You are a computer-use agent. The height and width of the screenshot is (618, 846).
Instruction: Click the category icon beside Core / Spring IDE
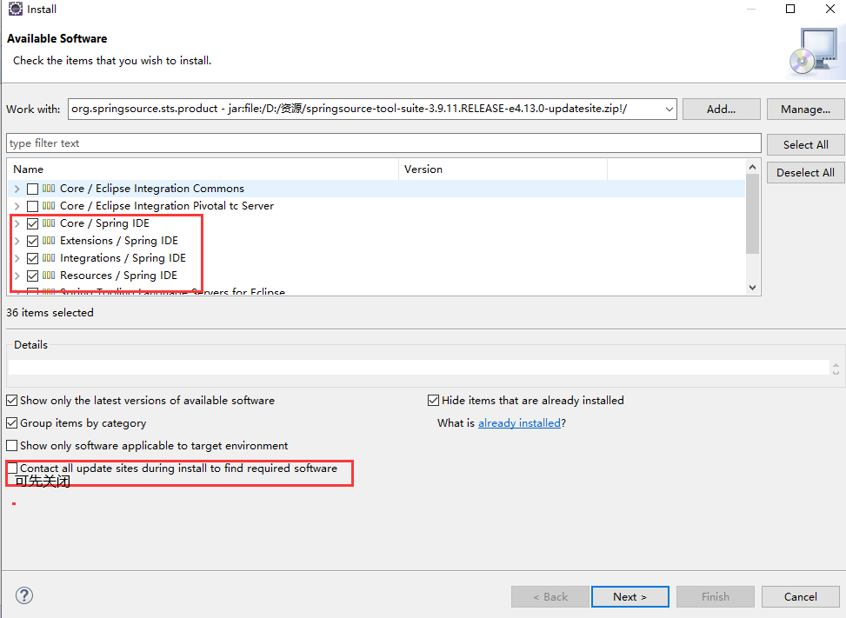pos(49,223)
